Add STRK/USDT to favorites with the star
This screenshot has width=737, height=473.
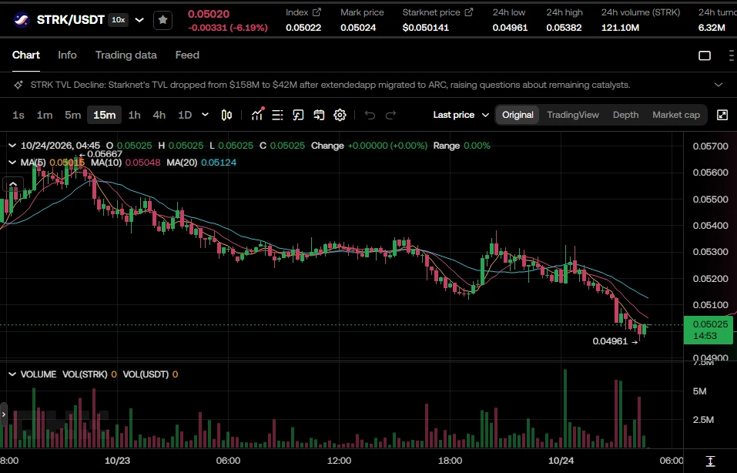162,20
